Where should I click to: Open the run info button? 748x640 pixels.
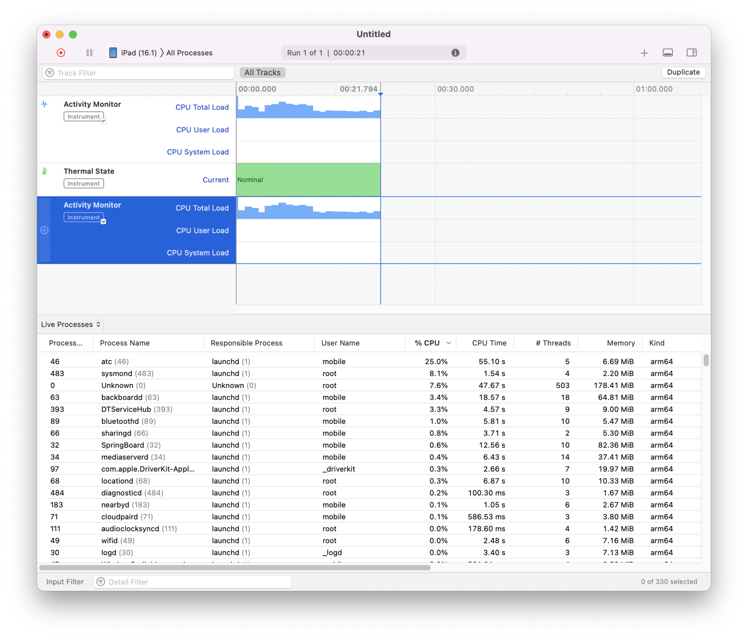455,53
